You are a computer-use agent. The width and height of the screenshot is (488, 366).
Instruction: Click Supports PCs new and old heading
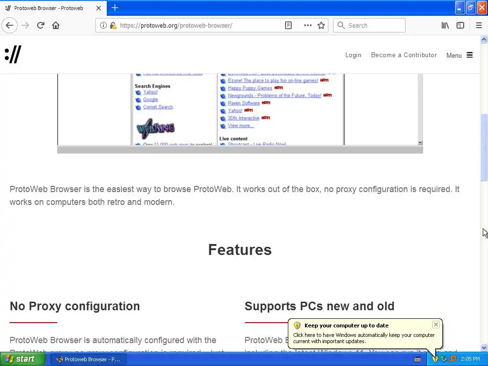(x=319, y=306)
